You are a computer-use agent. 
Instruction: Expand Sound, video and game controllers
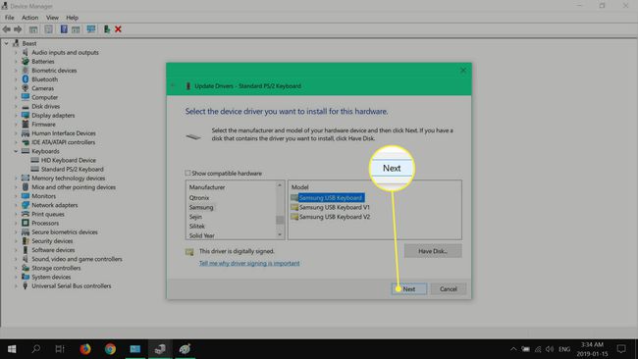click(16, 259)
